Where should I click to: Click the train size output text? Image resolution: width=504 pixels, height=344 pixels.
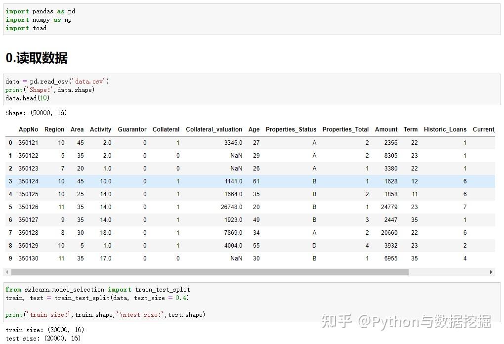(x=44, y=330)
